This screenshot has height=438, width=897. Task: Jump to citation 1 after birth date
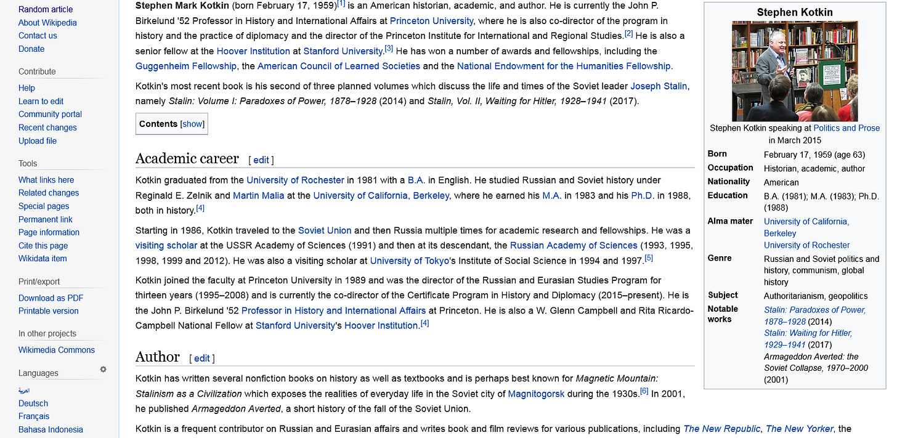pos(341,4)
